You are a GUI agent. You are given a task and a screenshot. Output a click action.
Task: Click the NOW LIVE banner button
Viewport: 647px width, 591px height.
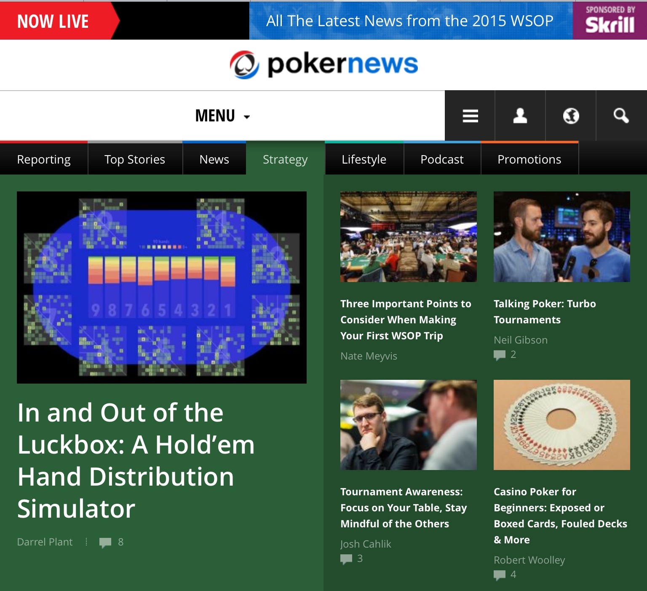59,21
